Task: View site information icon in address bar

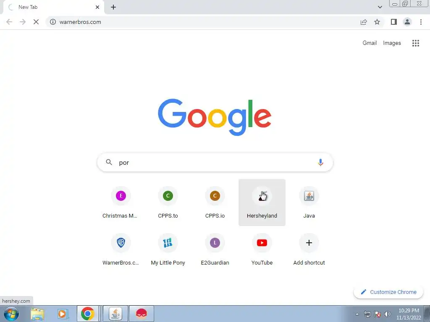Action: point(53,22)
